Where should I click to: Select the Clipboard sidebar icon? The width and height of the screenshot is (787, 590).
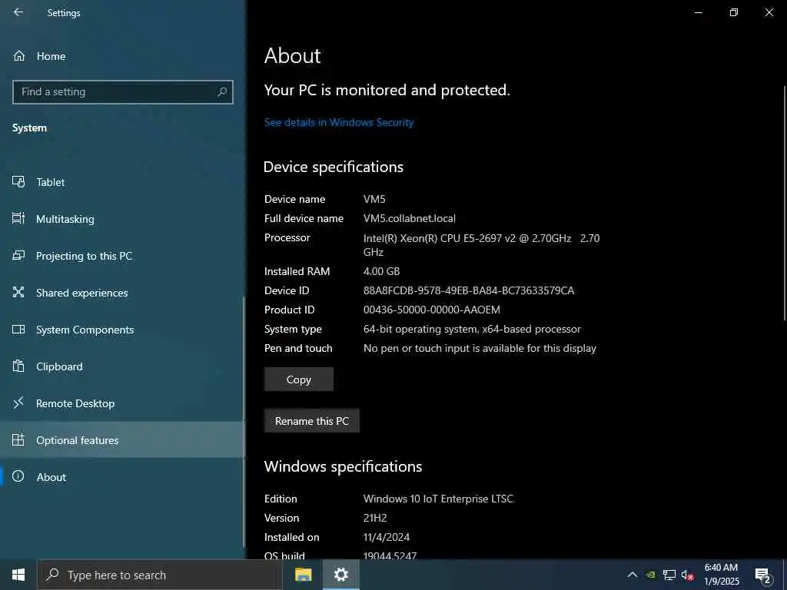pos(18,366)
